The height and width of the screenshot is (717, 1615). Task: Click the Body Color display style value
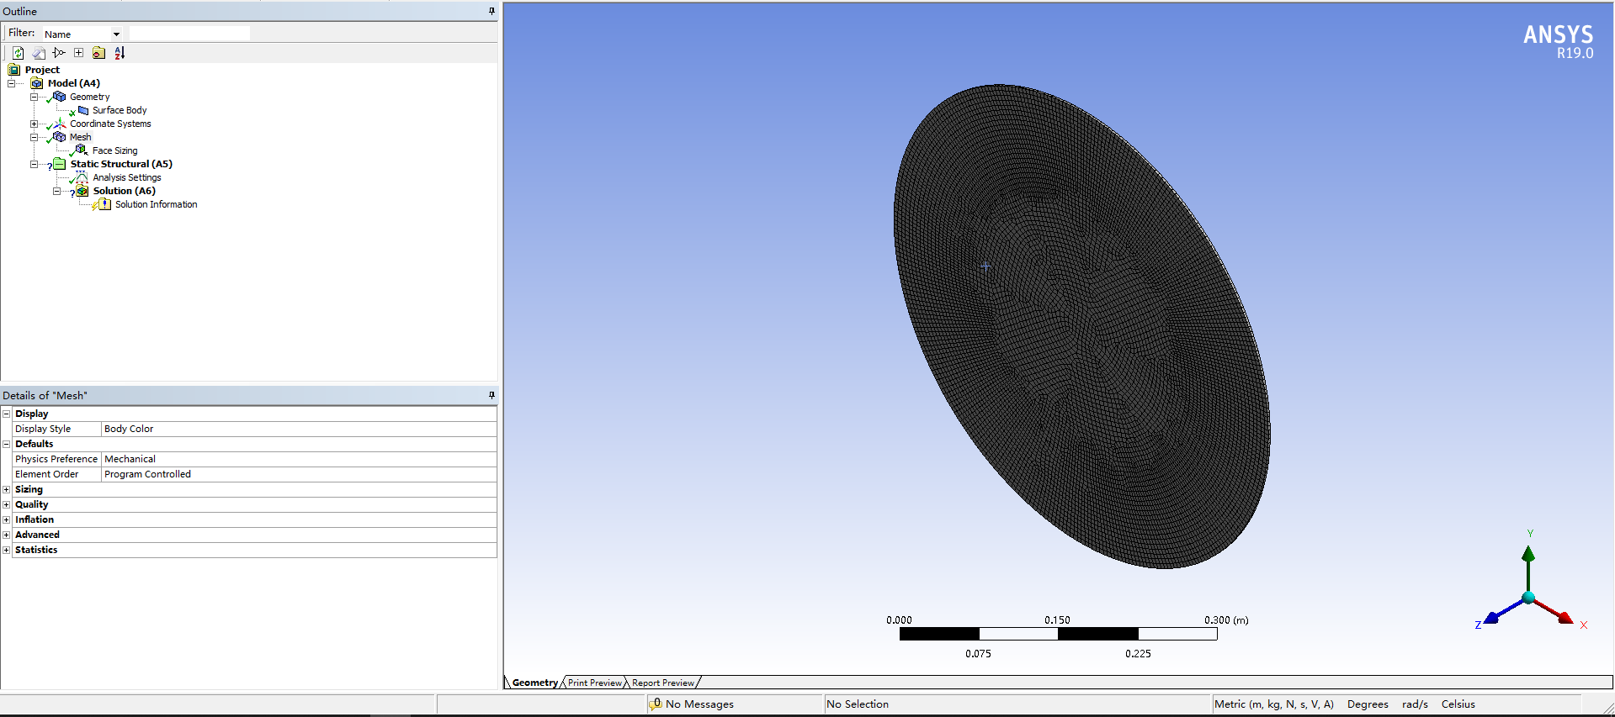click(x=299, y=429)
